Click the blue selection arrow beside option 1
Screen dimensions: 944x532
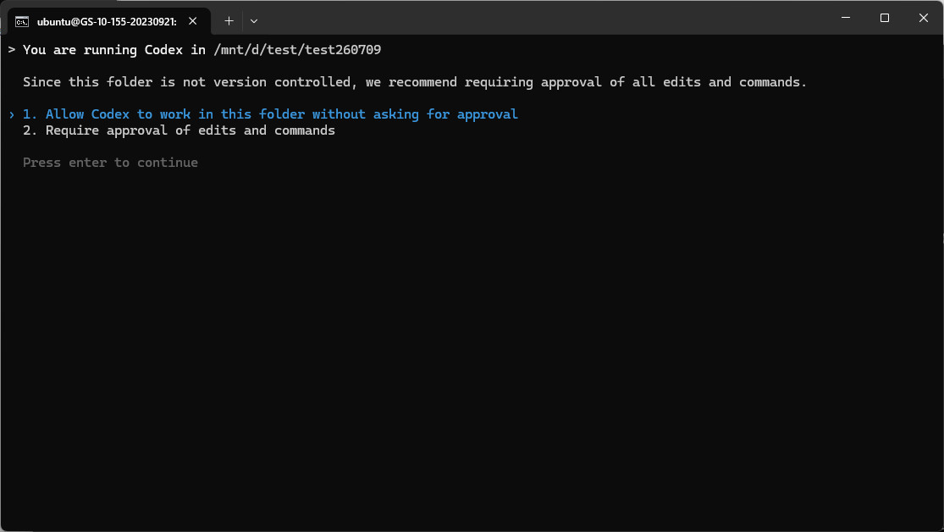12,114
